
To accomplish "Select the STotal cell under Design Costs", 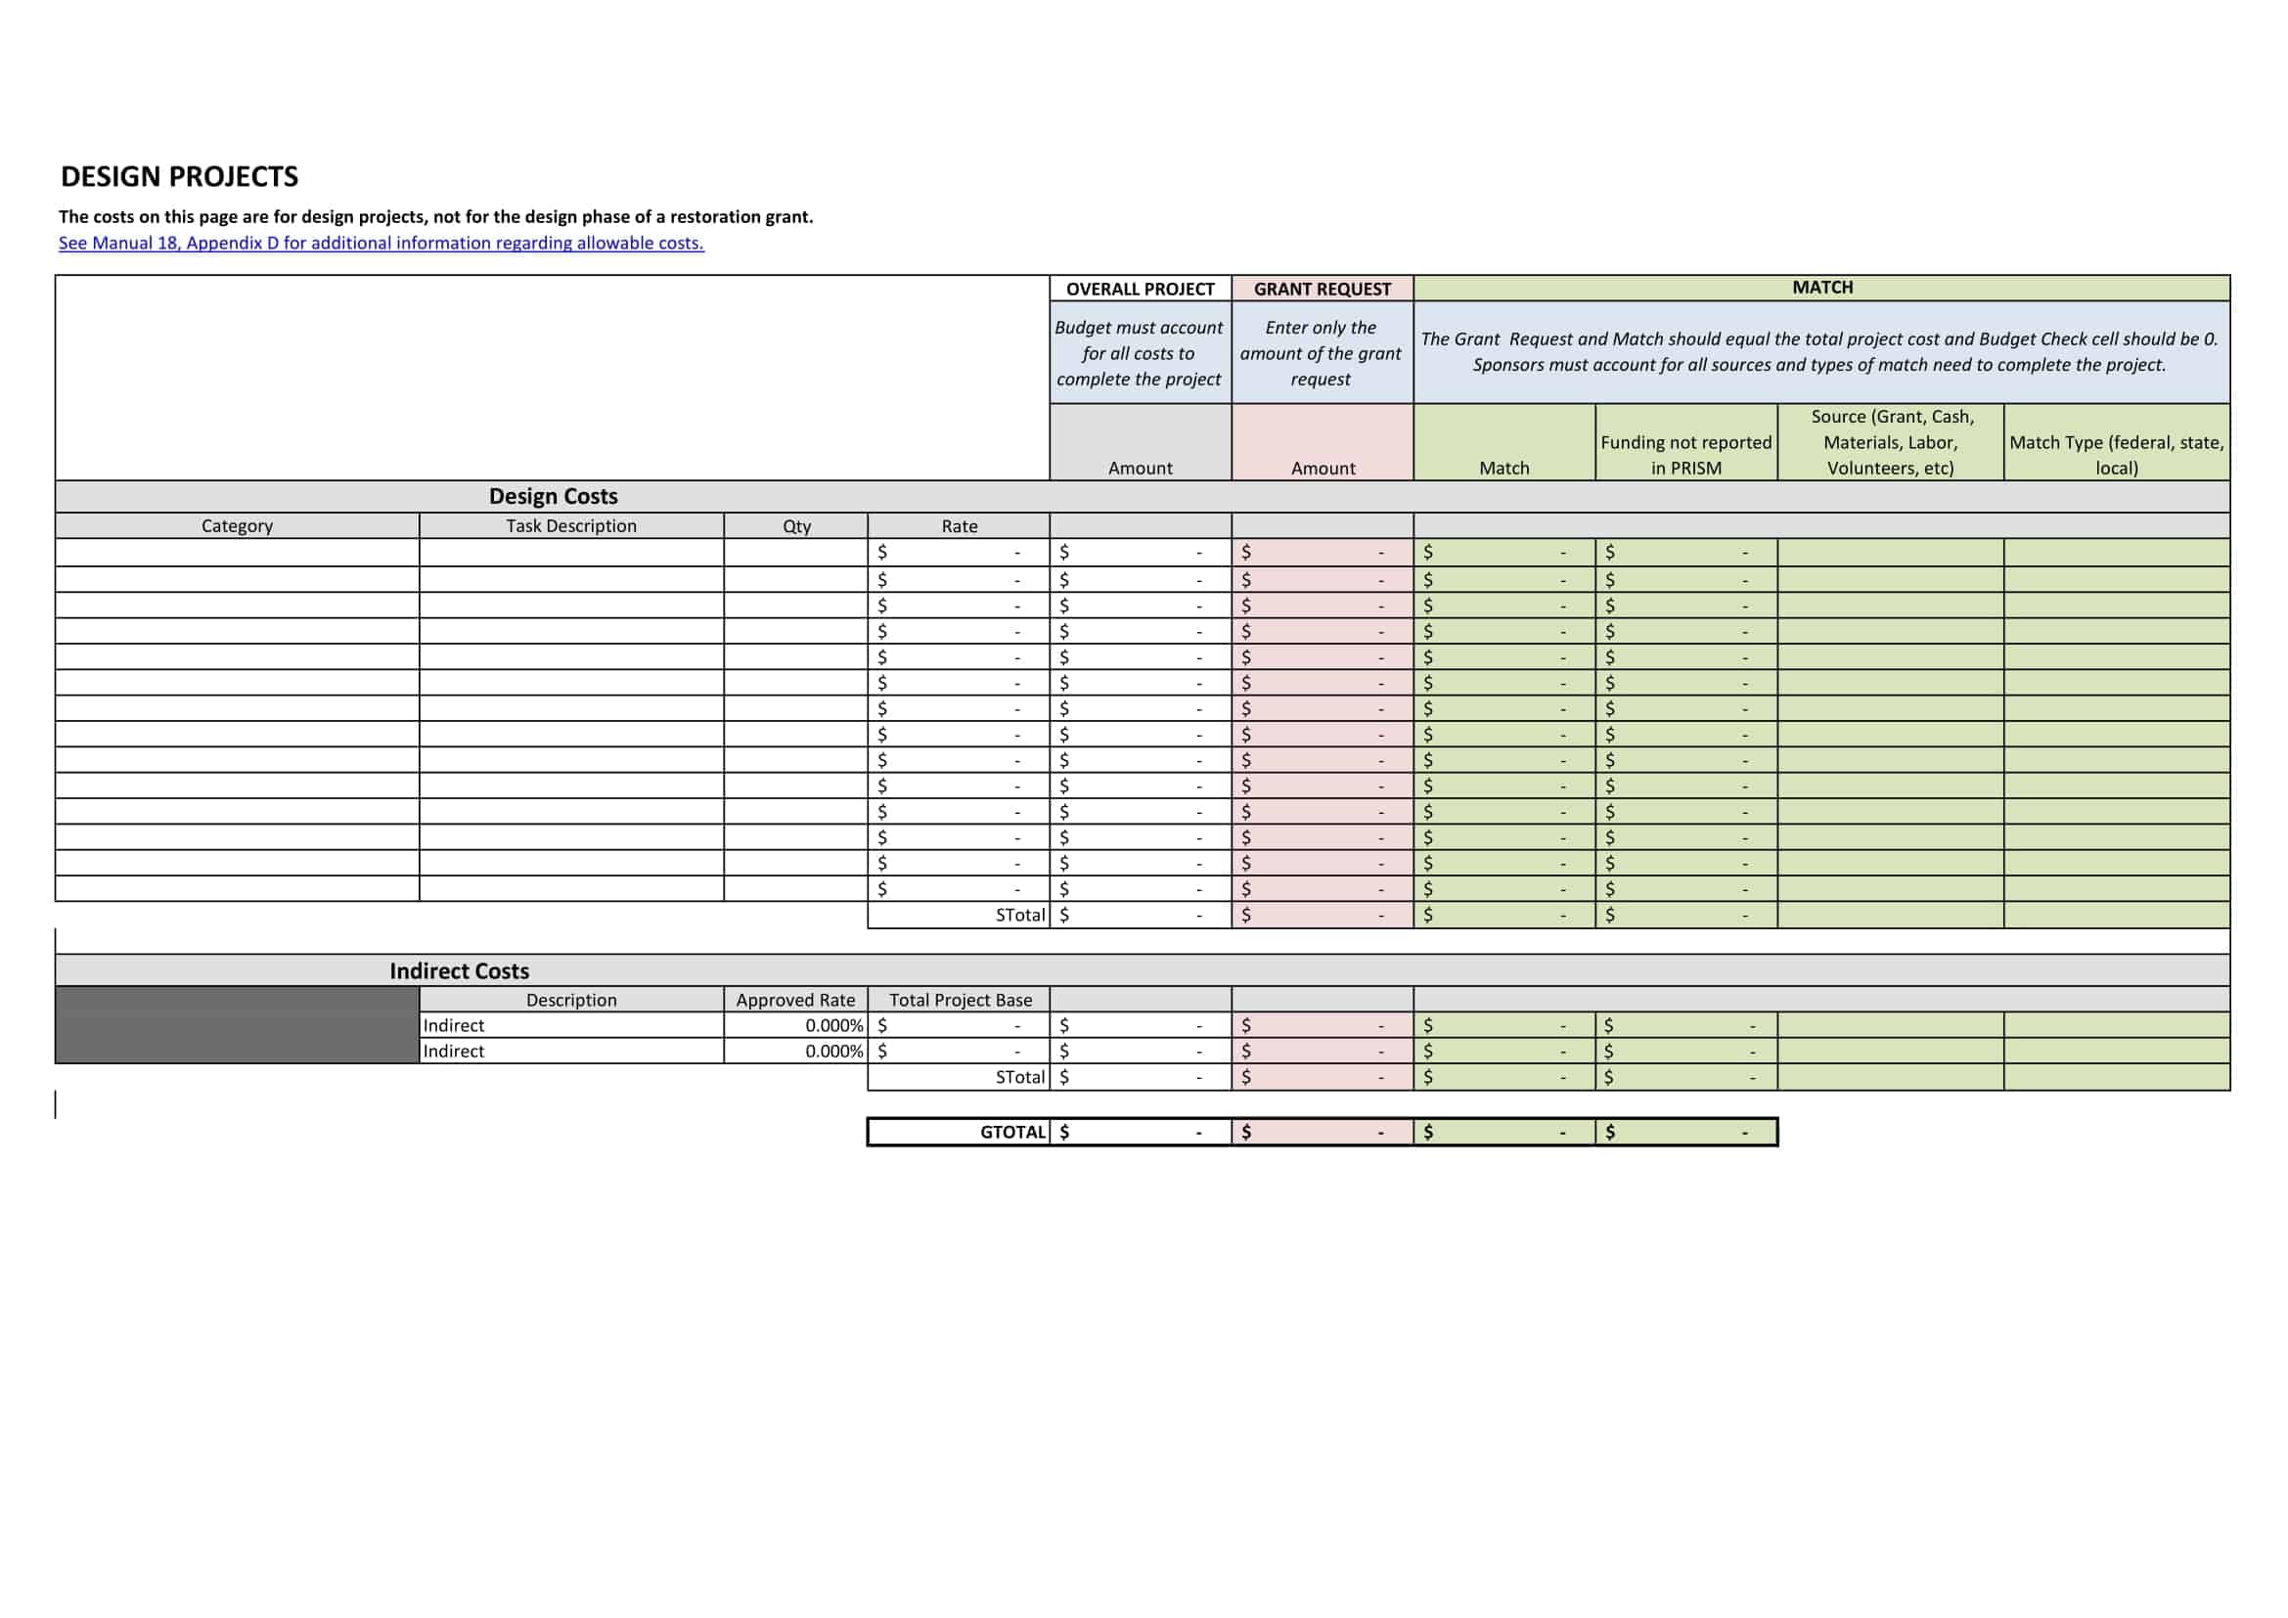I will pyautogui.click(x=1021, y=915).
